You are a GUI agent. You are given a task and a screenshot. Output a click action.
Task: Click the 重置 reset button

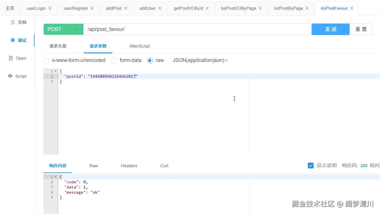361,29
